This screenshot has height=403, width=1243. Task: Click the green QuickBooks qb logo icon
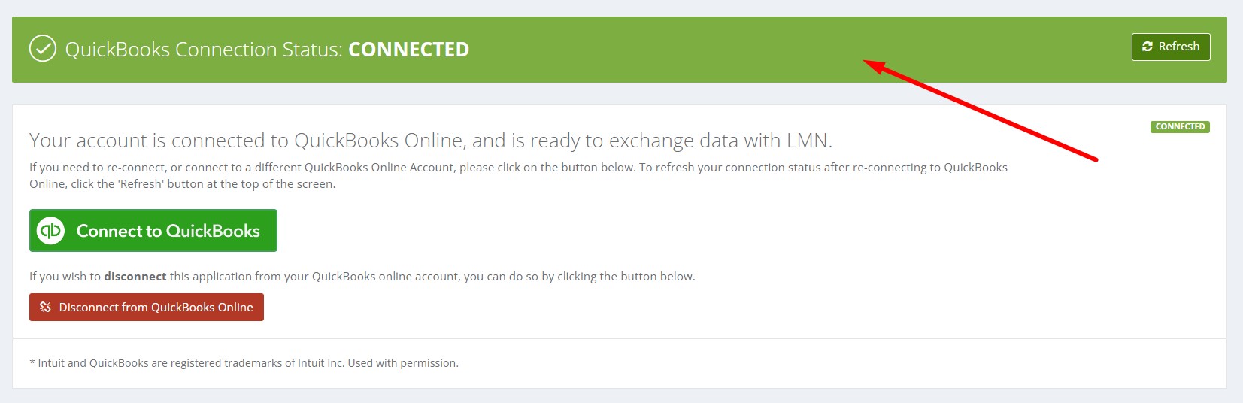[x=51, y=231]
